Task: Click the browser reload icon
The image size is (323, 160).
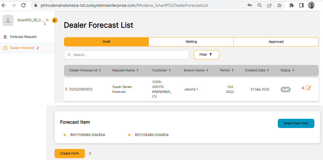Action: (23, 5)
